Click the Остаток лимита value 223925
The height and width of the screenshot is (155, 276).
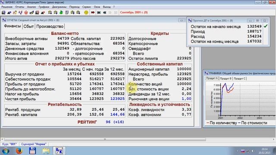[x=184, y=59]
